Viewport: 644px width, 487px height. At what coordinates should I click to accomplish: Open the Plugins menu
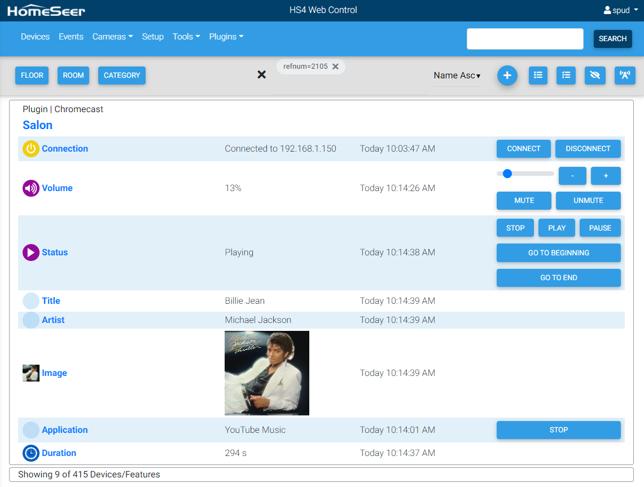coord(226,37)
